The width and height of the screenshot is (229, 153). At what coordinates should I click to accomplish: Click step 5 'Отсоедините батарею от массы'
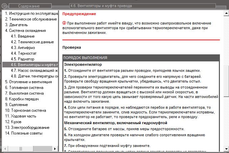pos(124,129)
